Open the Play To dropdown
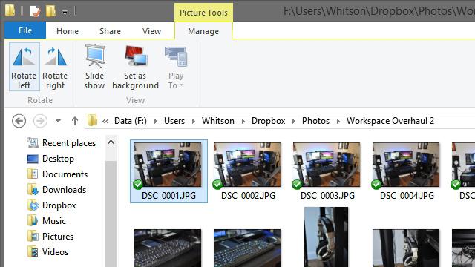This screenshot has width=475, height=267. [x=176, y=67]
